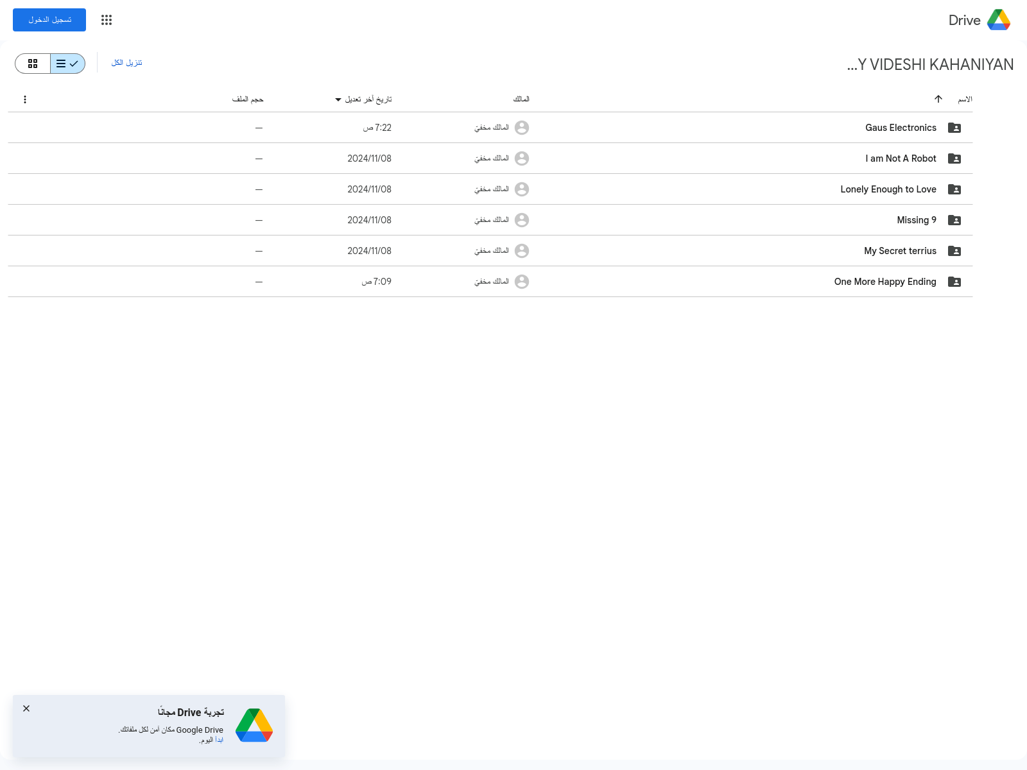
Task: Open the Google apps grid icon
Action: pyautogui.click(x=107, y=20)
